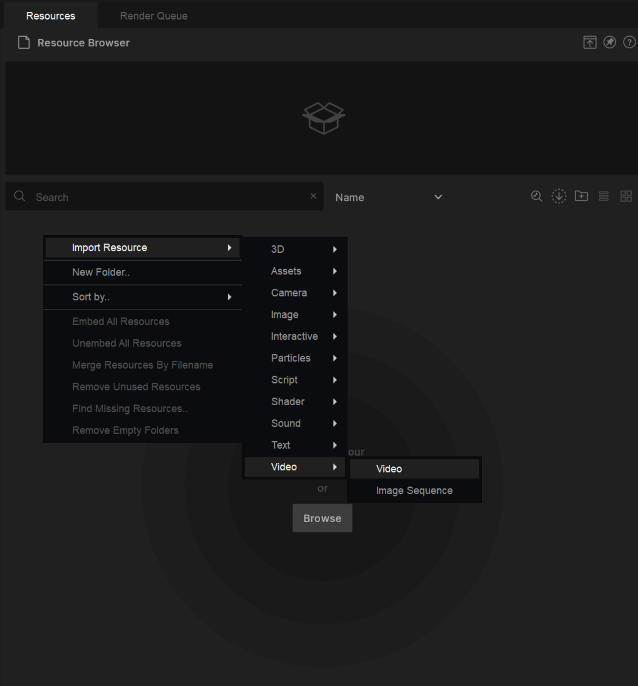Open the Name sort dropdown
The image size is (638, 686).
point(389,197)
